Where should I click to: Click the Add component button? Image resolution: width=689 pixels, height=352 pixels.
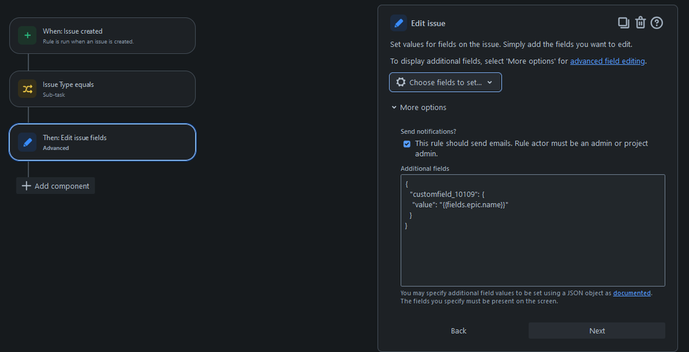(55, 186)
